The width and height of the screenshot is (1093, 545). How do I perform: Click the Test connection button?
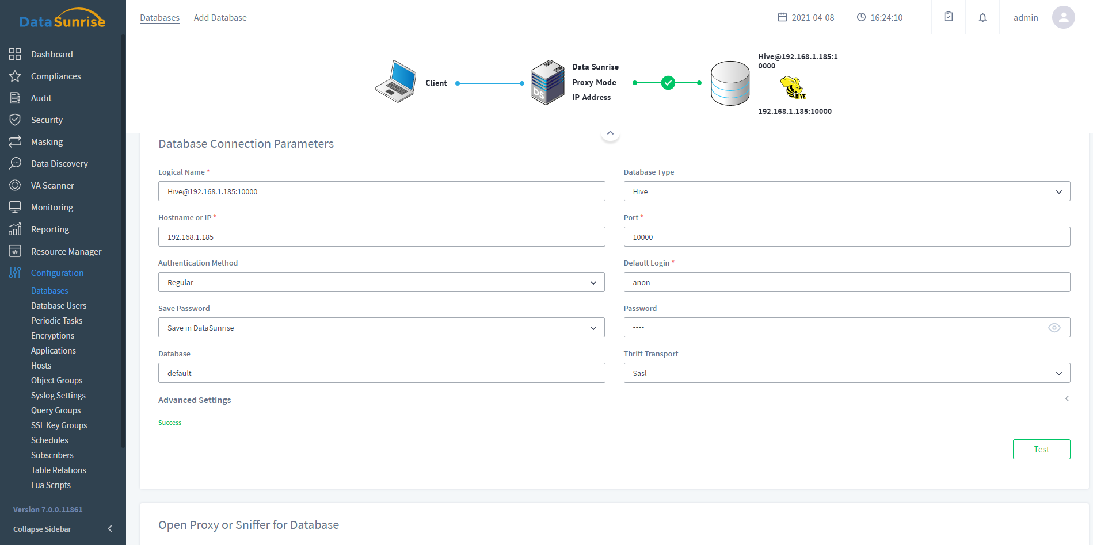(x=1041, y=450)
